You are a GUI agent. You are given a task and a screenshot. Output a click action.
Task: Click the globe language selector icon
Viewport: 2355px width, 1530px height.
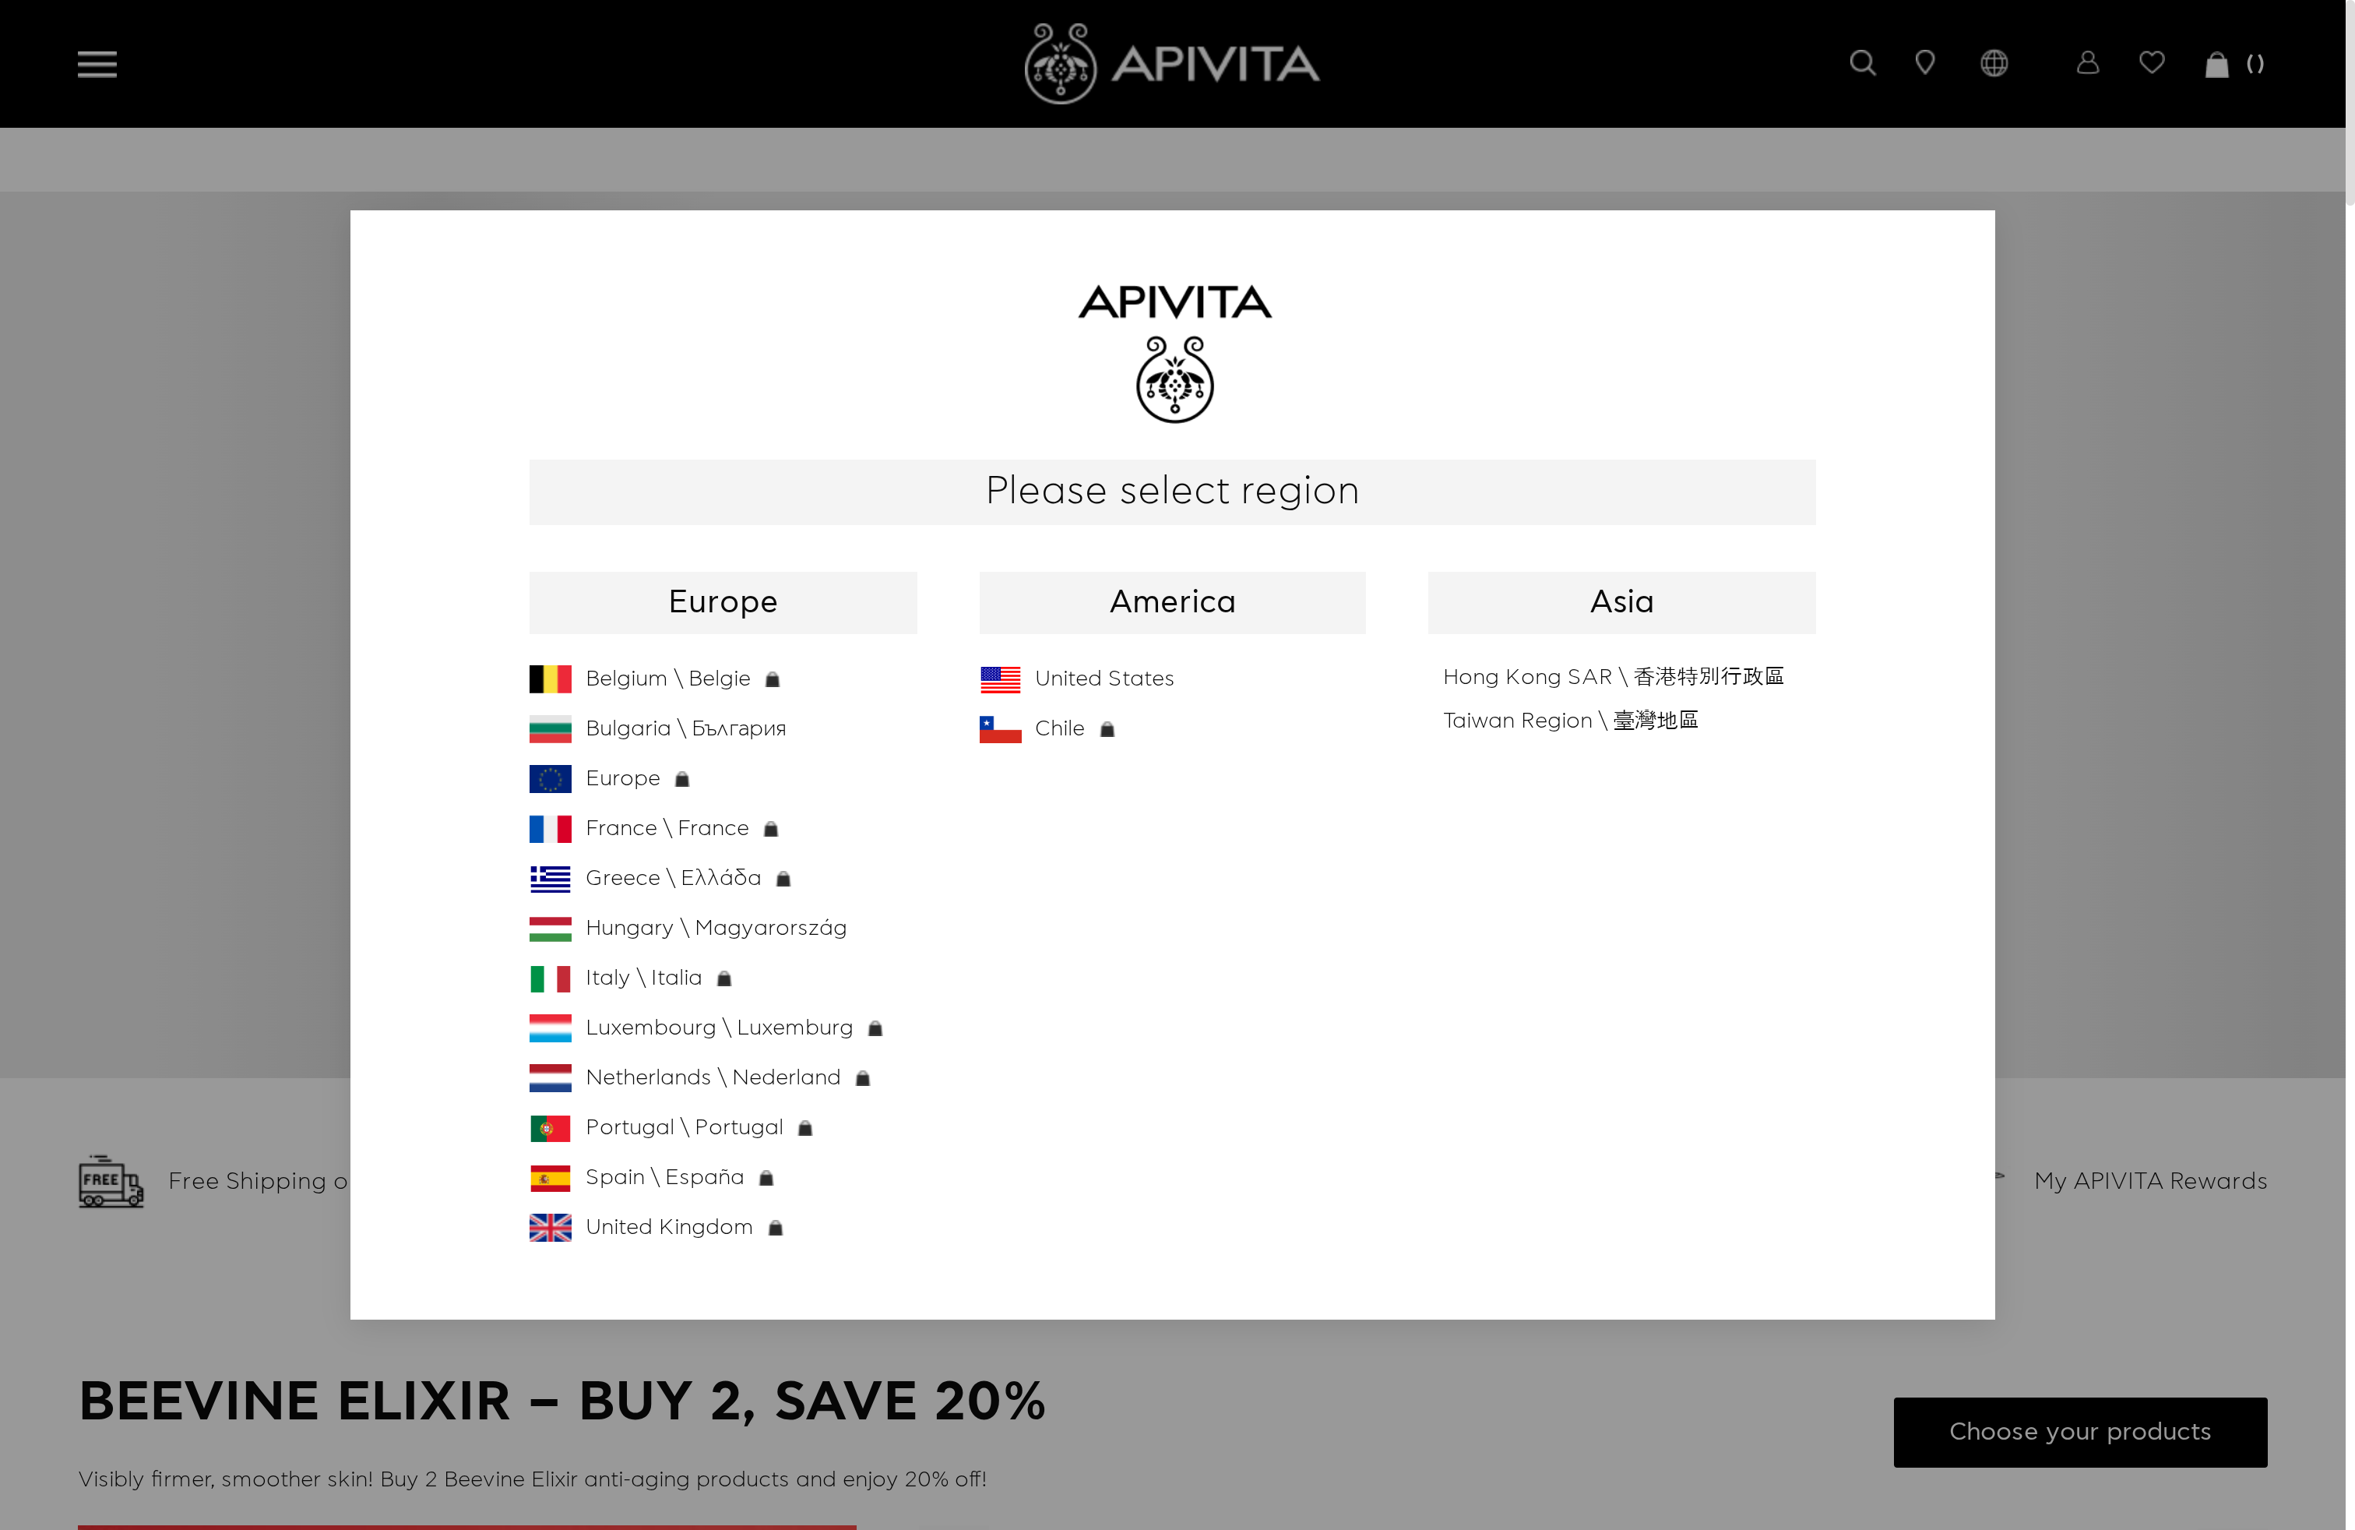coord(1994,62)
